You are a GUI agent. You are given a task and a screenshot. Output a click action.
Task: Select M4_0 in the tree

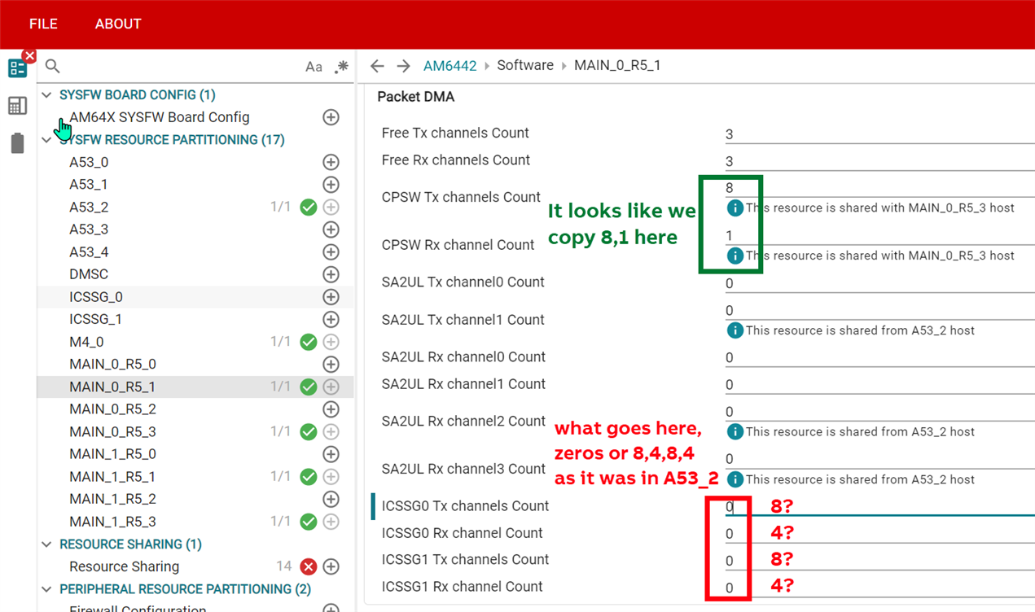click(86, 342)
